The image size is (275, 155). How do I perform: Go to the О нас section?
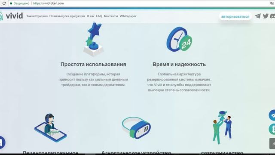click(x=91, y=16)
